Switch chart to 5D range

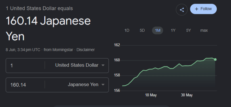[x=142, y=30]
